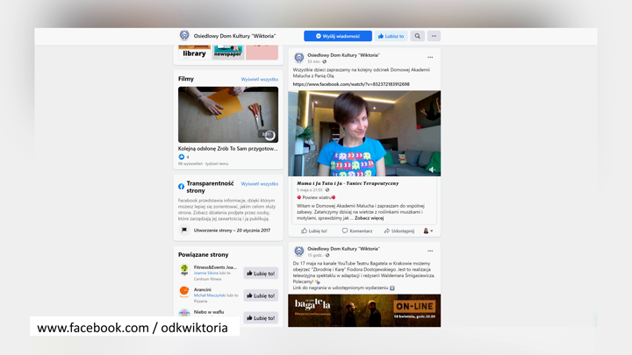This screenshot has height=355, width=632.
Task: Open the three-dots menu in page header
Action: [434, 36]
